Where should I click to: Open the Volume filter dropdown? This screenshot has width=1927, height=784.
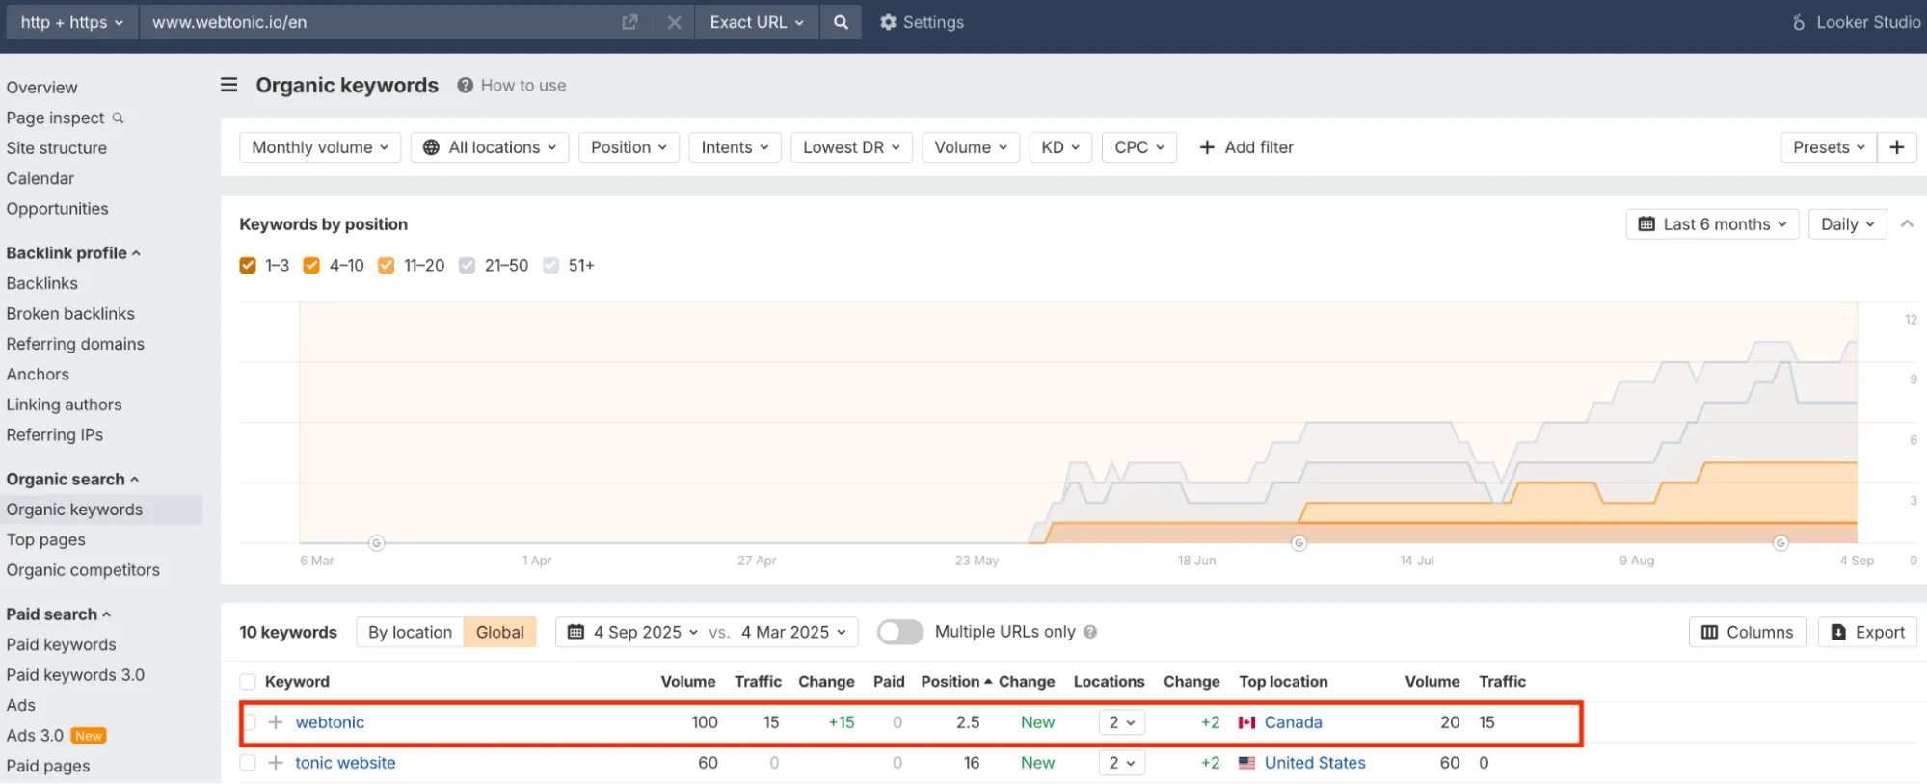(x=971, y=147)
